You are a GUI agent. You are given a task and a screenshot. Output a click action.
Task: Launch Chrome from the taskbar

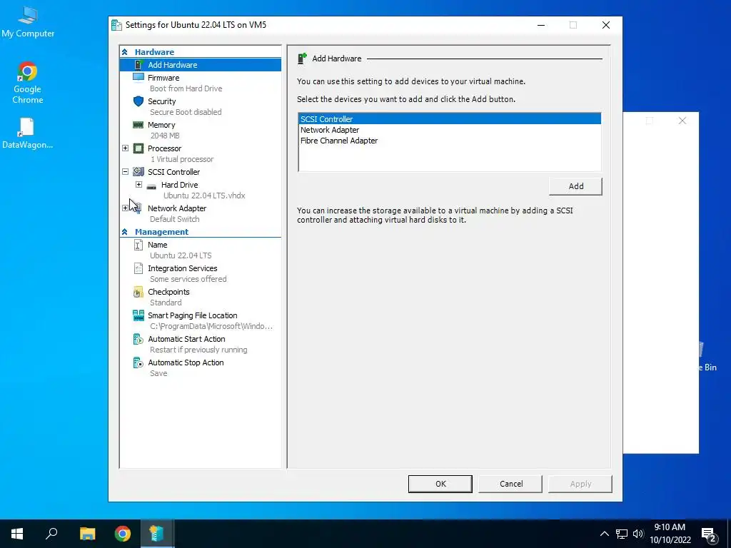click(x=123, y=534)
